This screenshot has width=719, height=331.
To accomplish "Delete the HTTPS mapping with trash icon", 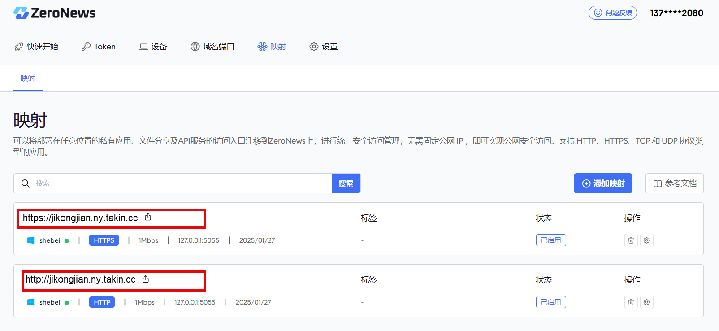I will point(631,240).
